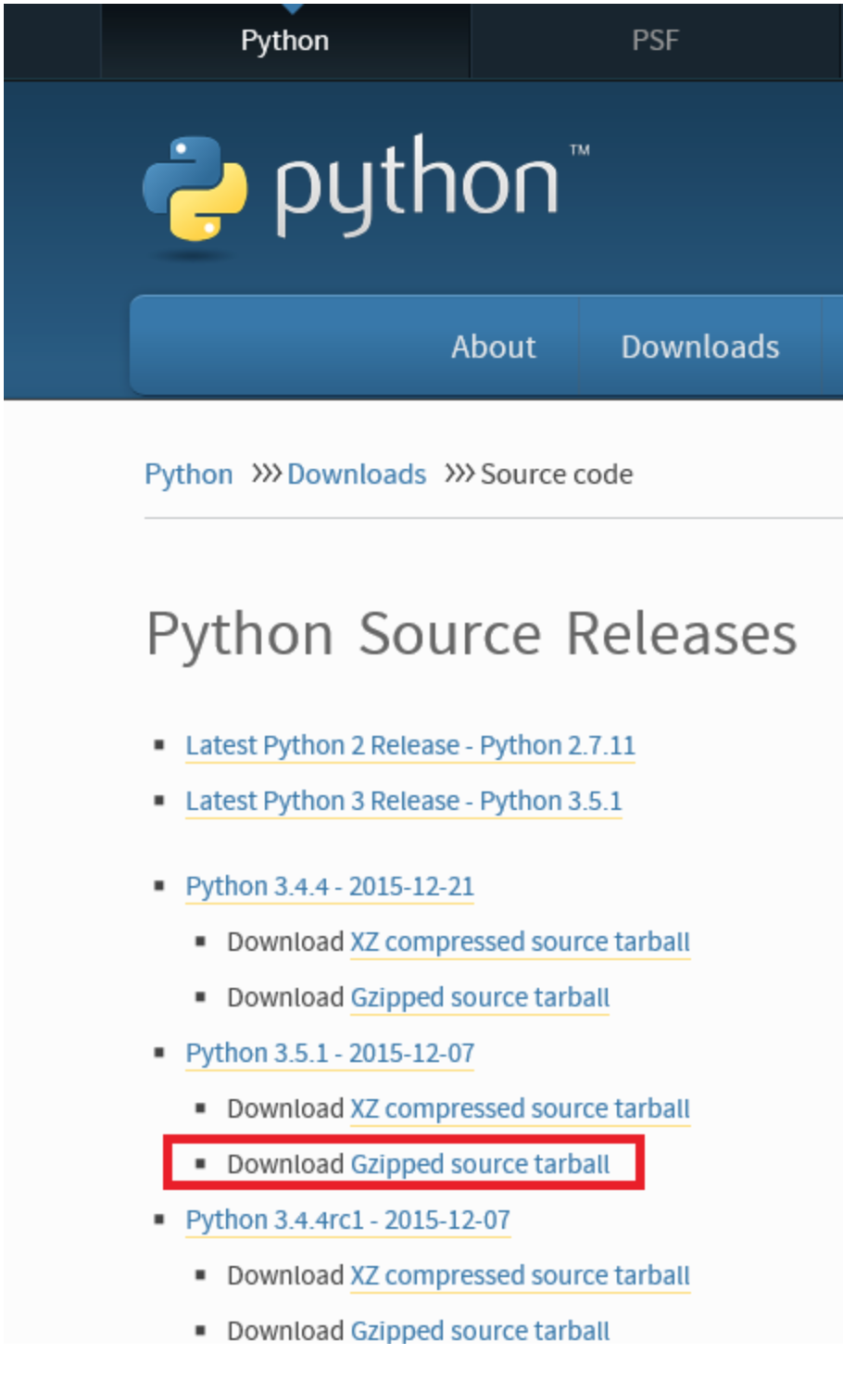This screenshot has height=1392, width=843.
Task: Go to Downloads breadcrumb link
Action: [357, 475]
